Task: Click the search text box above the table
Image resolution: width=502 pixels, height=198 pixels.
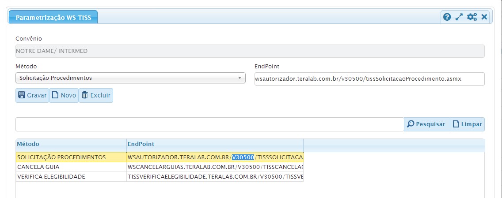Action: click(x=209, y=124)
